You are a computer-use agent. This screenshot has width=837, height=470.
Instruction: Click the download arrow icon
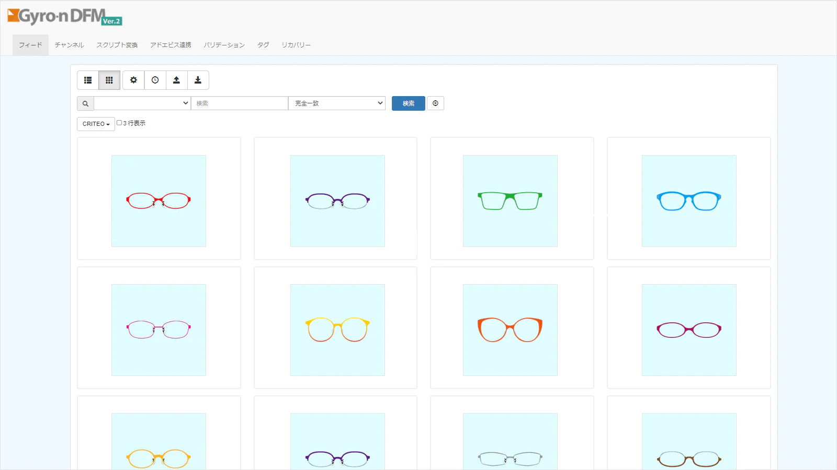tap(198, 80)
